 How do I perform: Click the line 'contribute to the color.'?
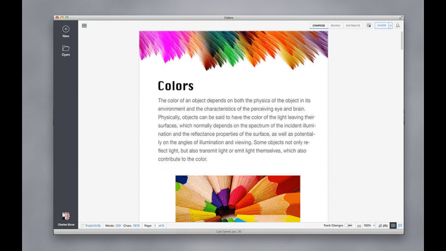[183, 159]
